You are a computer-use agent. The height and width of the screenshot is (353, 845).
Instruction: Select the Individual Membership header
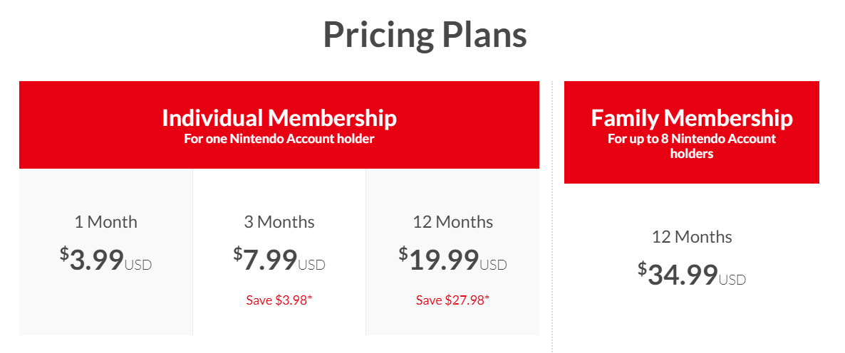[279, 125]
